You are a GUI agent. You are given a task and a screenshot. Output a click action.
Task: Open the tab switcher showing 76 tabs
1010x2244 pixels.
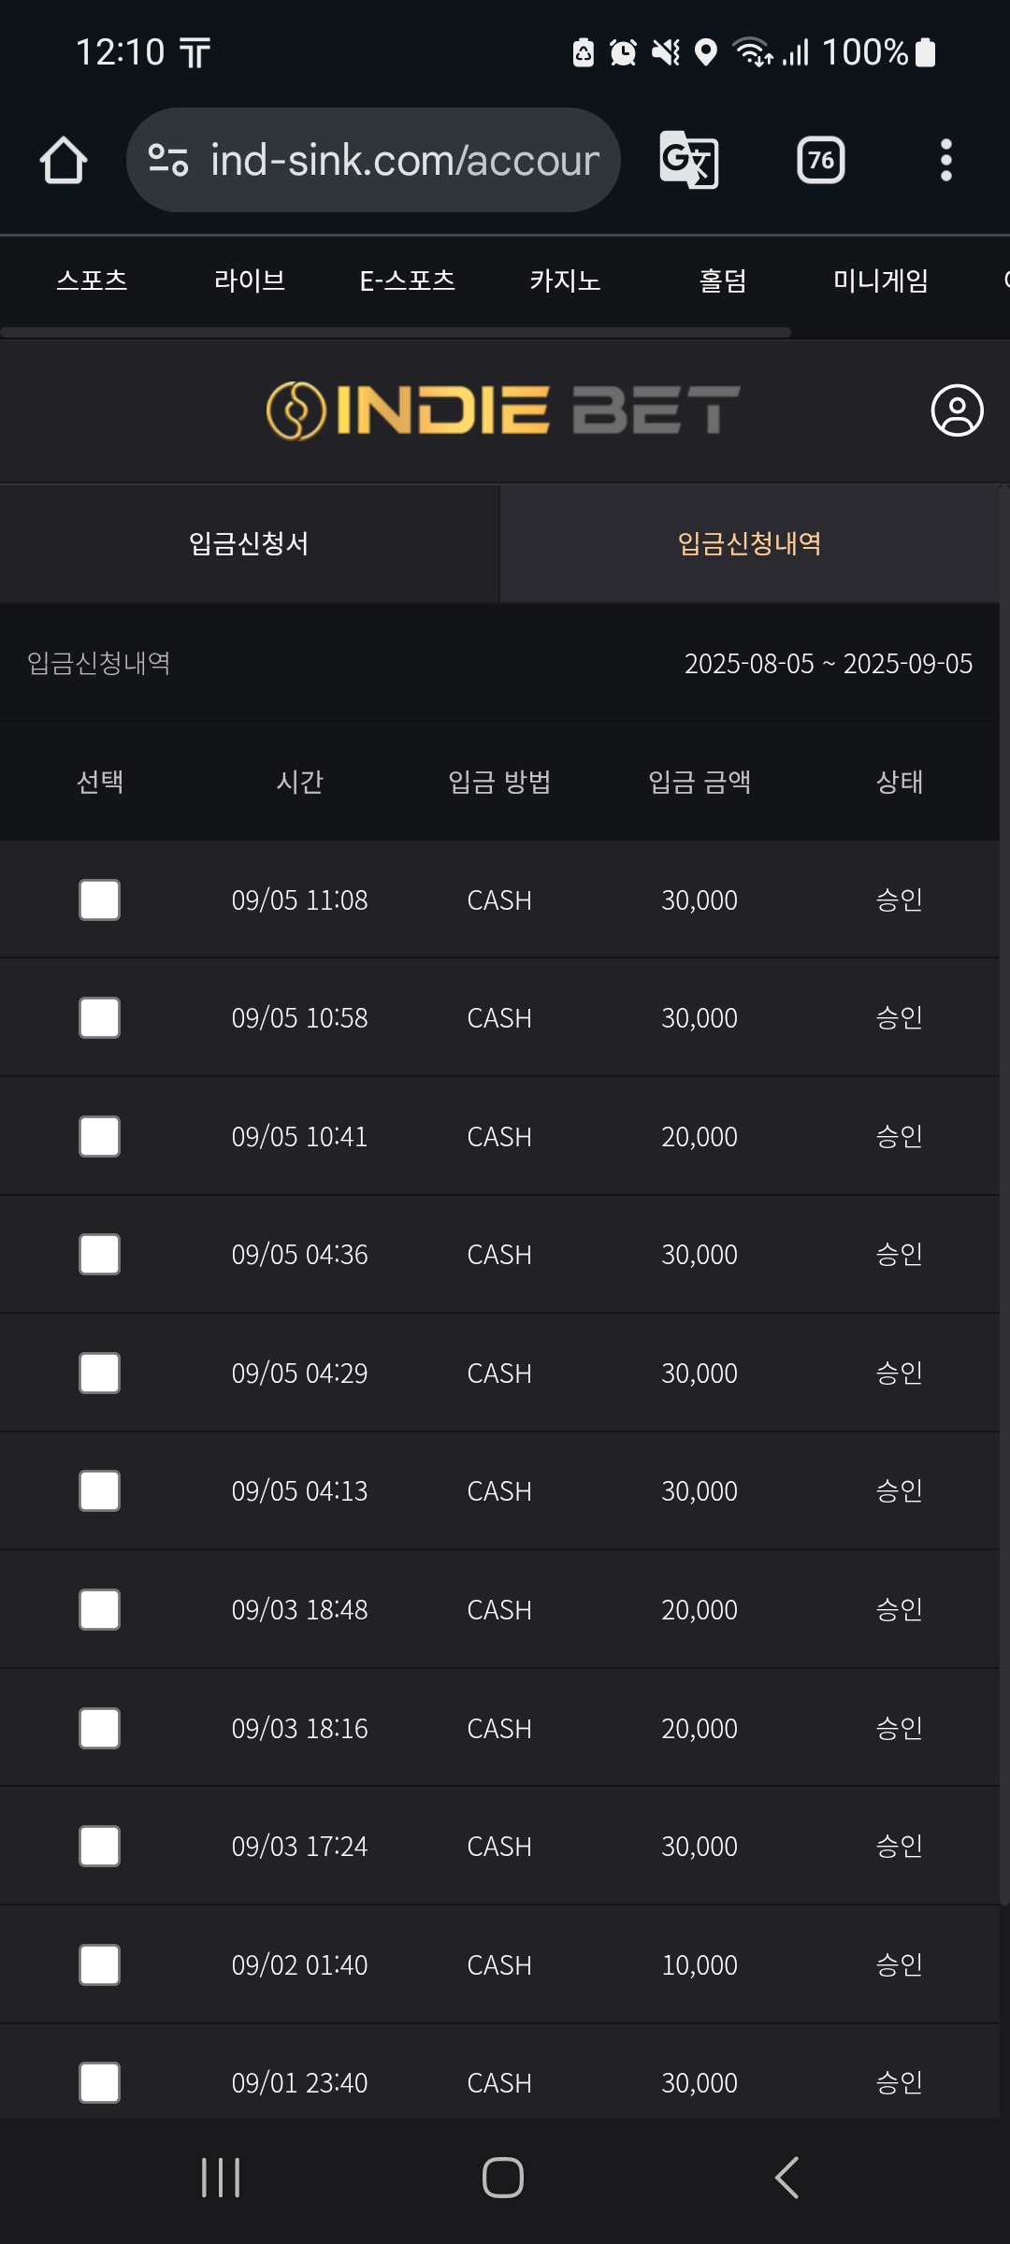pos(821,160)
